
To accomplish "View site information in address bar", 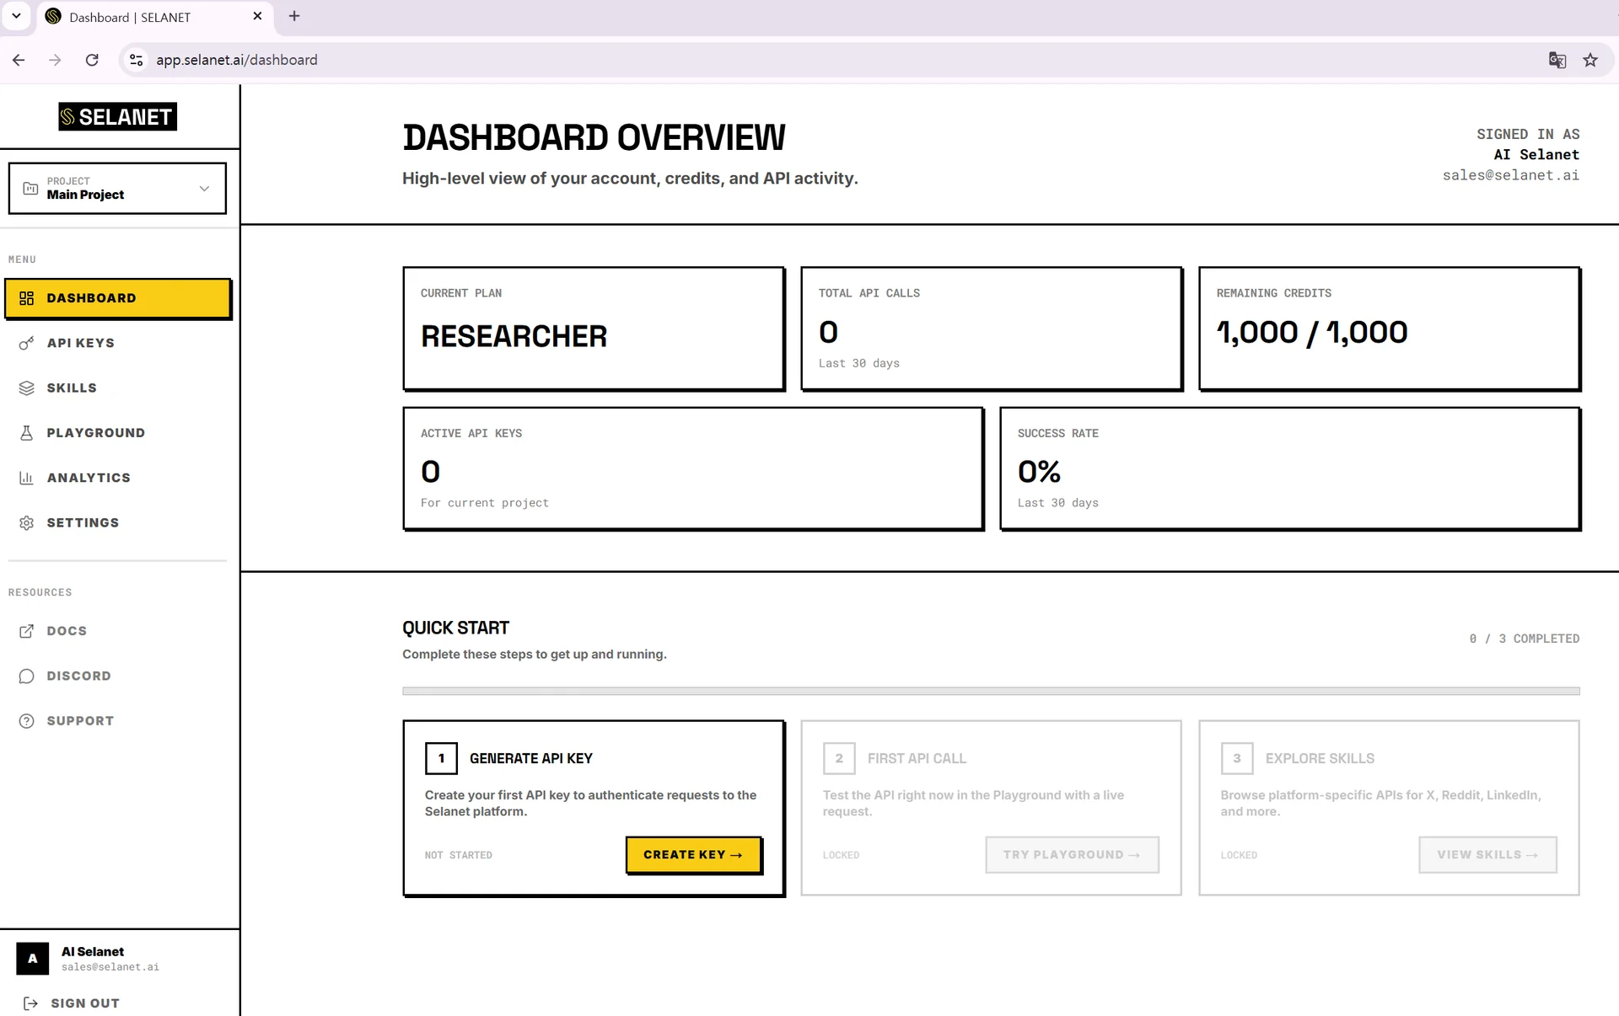I will 136,60.
